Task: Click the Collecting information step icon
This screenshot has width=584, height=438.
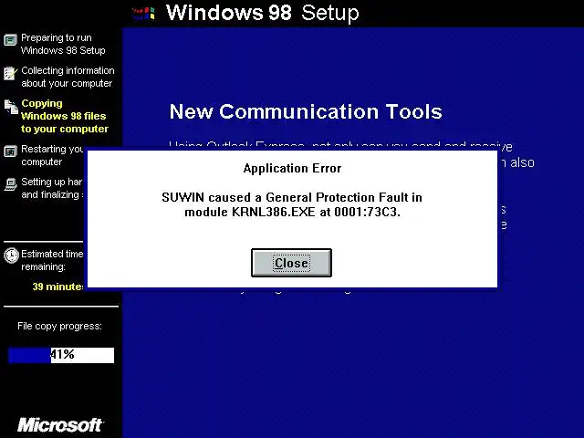Action: pos(10,73)
